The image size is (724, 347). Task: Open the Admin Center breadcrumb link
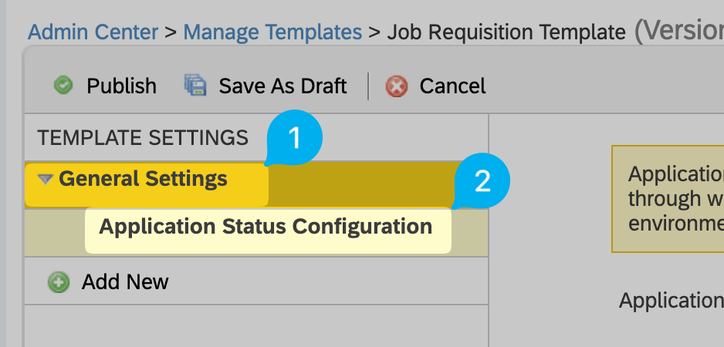[x=93, y=32]
